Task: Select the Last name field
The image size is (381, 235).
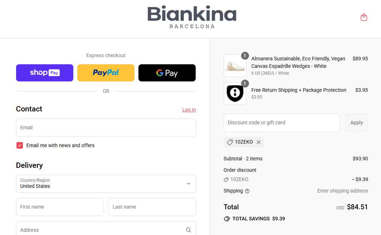Action: (152, 207)
